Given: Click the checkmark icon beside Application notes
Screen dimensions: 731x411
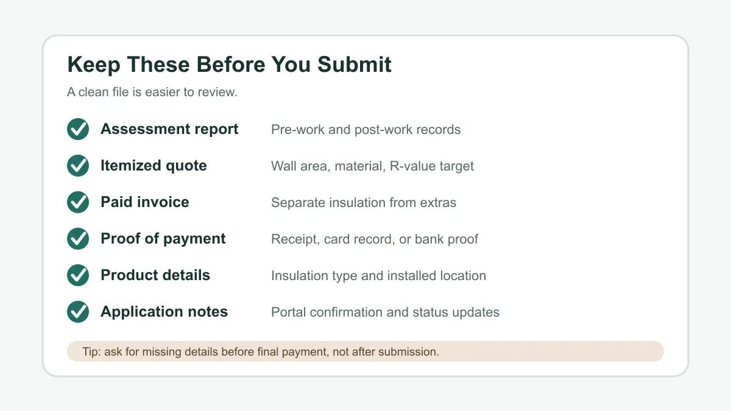Looking at the screenshot, I should pos(78,312).
